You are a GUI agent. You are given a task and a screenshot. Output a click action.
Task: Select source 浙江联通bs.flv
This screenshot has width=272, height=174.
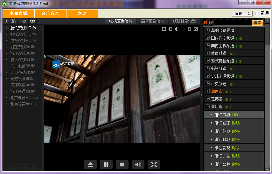coord(23,91)
